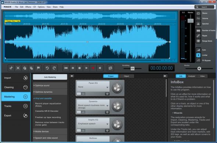Toggle the Limiter button
217x143 pixels.
[198, 55]
